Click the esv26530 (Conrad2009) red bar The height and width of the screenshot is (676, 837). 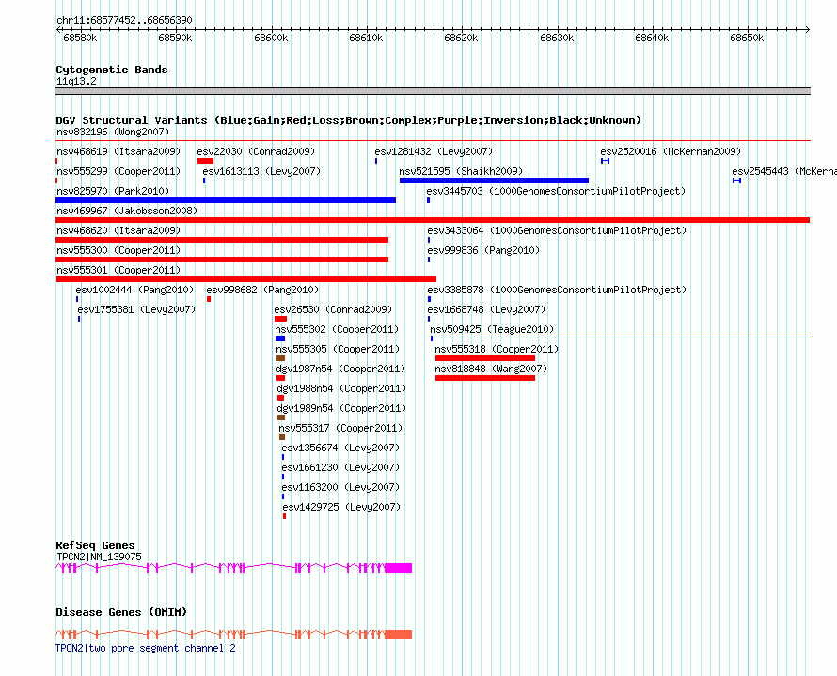(x=281, y=319)
